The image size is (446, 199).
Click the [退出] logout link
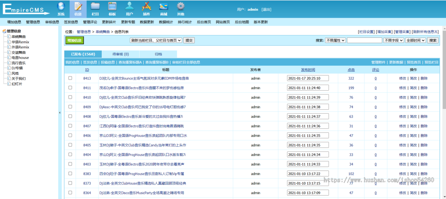point(266,9)
